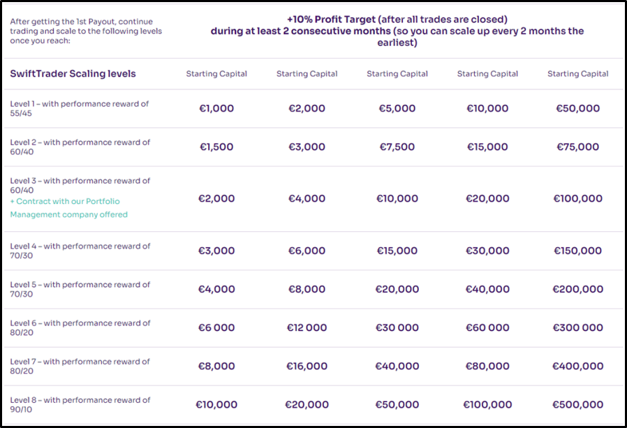Click the SwiftTrader Scaling levels heading
This screenshot has width=627, height=428.
coord(73,73)
